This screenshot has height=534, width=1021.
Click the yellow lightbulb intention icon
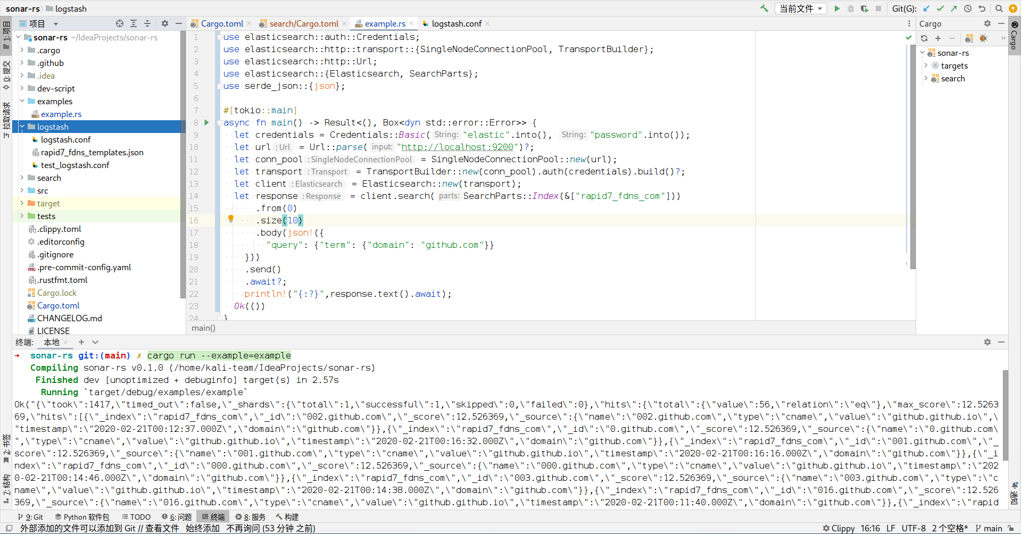231,219
